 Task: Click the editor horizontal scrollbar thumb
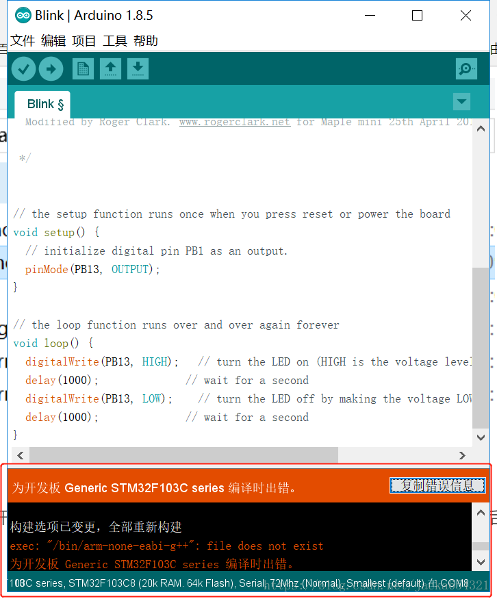click(183, 455)
